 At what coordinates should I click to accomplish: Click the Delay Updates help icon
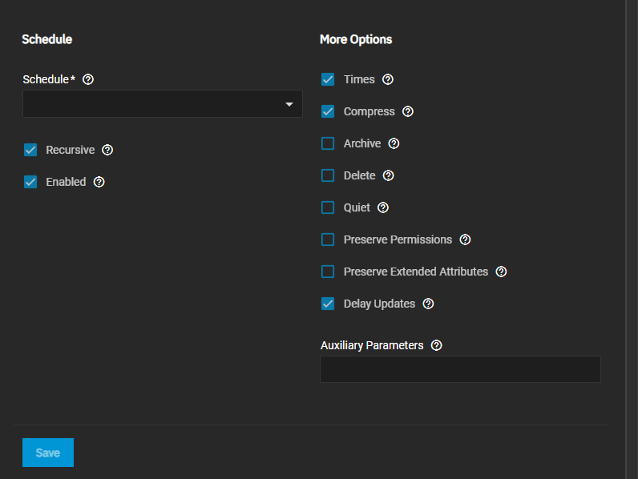coord(428,304)
